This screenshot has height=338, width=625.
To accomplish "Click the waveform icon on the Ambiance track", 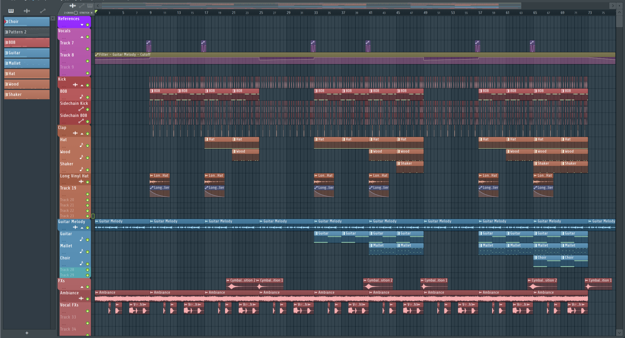I will click(x=81, y=298).
